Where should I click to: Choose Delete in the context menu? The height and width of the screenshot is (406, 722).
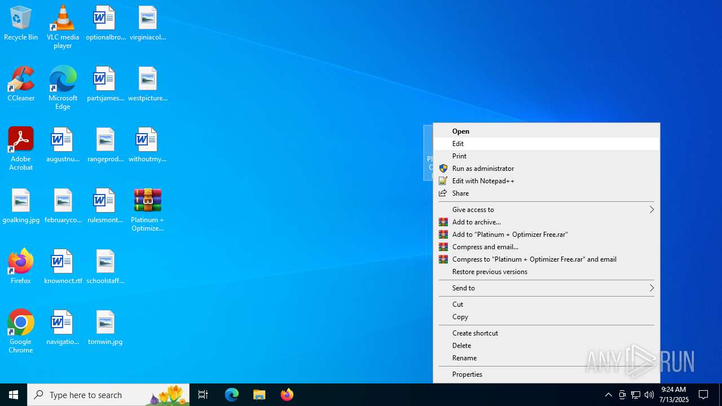(547, 346)
